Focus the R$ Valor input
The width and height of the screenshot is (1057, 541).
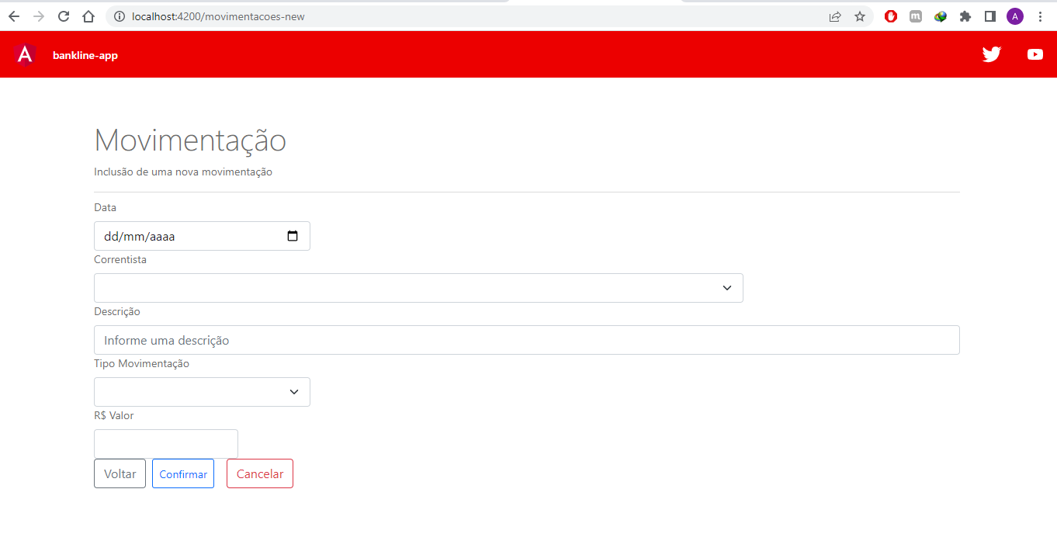(166, 444)
